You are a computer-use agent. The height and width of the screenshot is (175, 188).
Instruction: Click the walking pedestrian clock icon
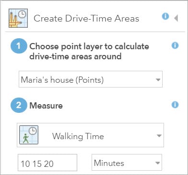[x=29, y=135]
